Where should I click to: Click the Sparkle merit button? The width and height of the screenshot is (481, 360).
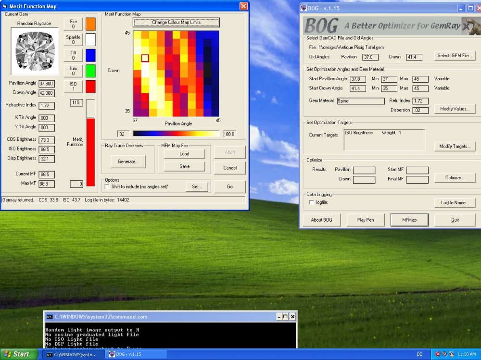73,39
